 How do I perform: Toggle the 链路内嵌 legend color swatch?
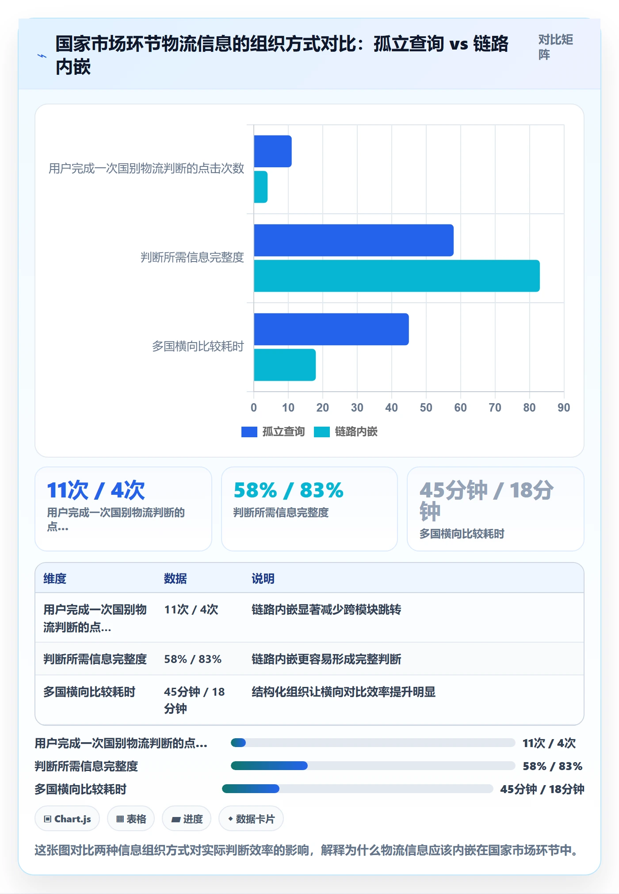pos(321,432)
